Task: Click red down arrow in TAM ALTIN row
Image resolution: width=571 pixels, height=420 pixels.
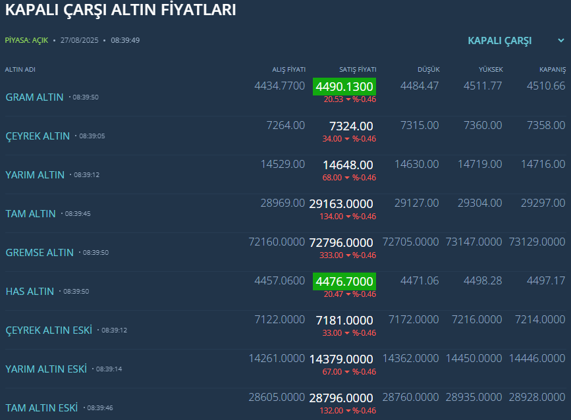Action: click(348, 217)
